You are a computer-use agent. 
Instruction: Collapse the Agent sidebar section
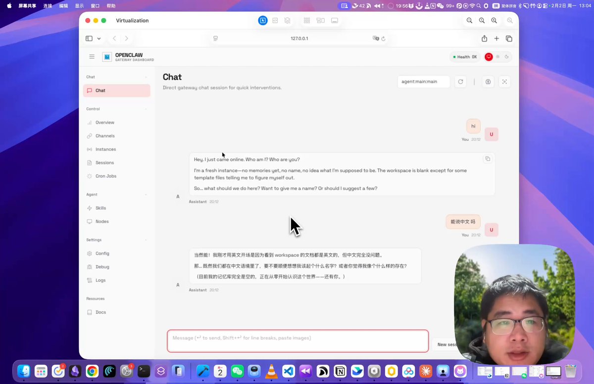click(x=146, y=194)
